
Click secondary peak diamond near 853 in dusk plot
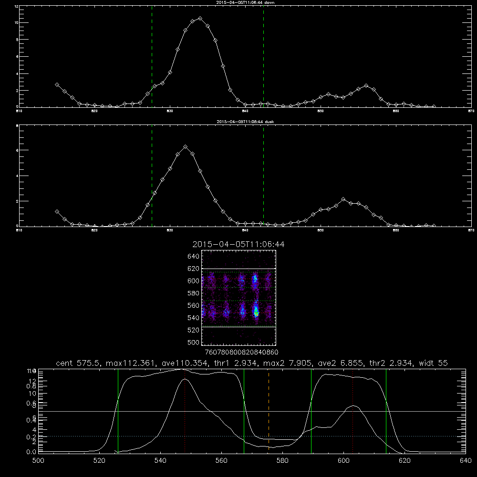click(343, 199)
